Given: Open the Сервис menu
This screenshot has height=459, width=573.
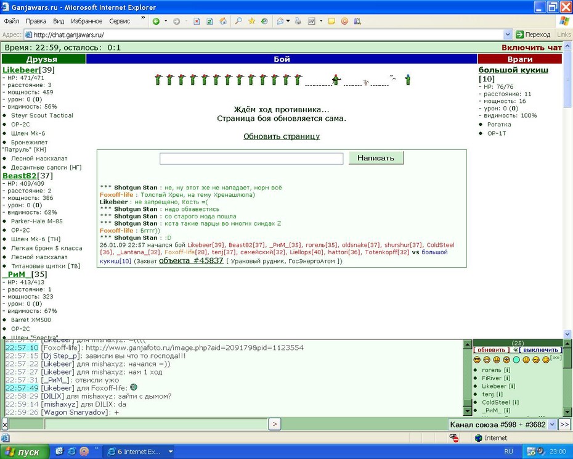Looking at the screenshot, I should pos(120,21).
